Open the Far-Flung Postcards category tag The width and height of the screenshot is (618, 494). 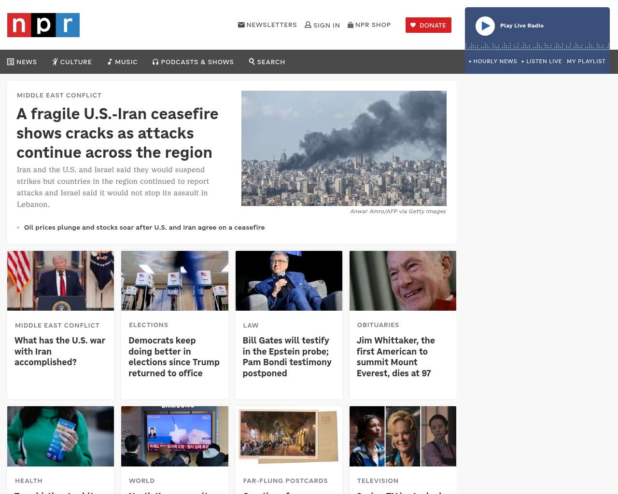(x=285, y=480)
